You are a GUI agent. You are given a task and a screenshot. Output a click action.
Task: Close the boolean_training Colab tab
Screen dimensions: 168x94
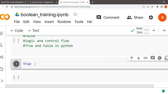(x=88, y=2)
